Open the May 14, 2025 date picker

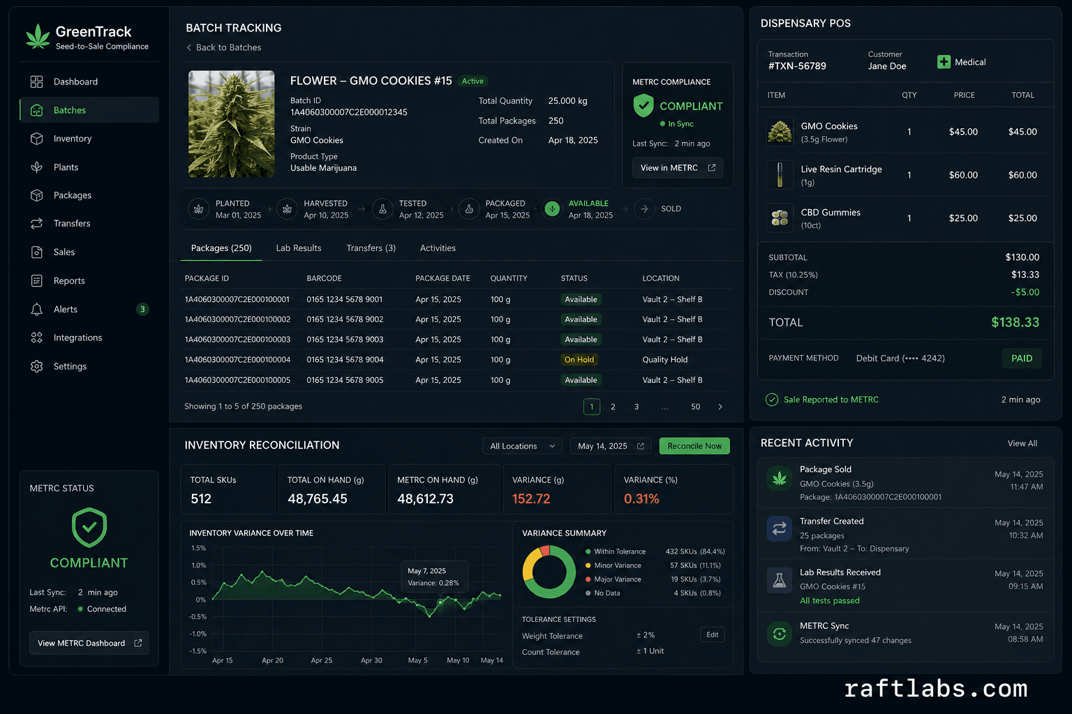tap(611, 446)
